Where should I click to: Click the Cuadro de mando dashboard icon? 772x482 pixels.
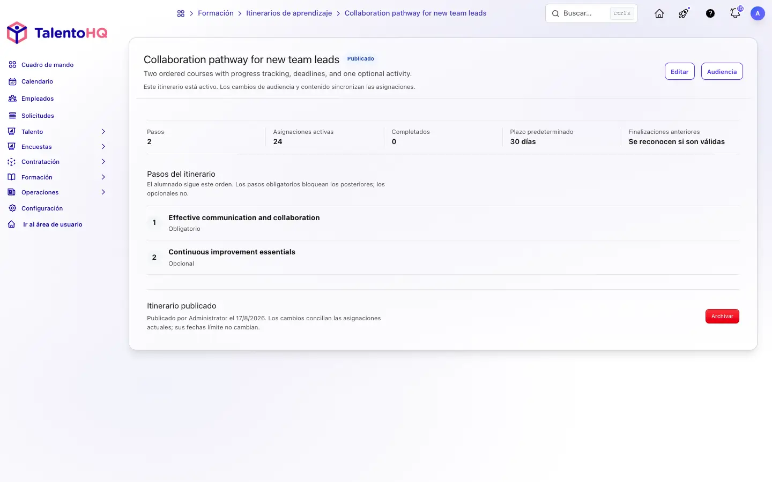[x=12, y=65]
